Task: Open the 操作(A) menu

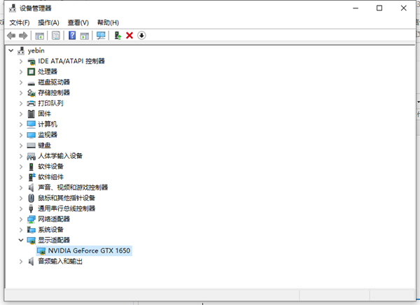Action: pos(48,22)
